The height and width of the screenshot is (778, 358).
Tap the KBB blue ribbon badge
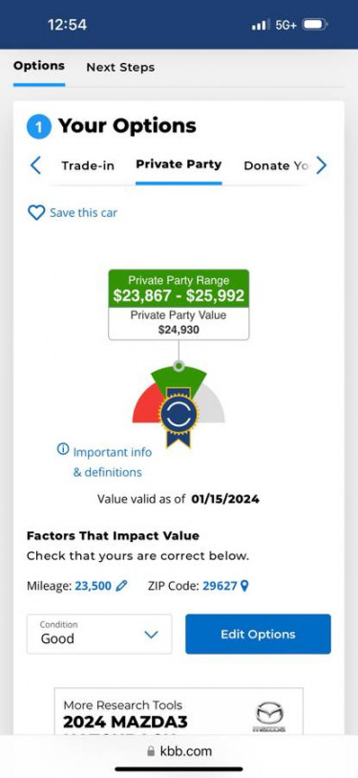[x=179, y=416]
